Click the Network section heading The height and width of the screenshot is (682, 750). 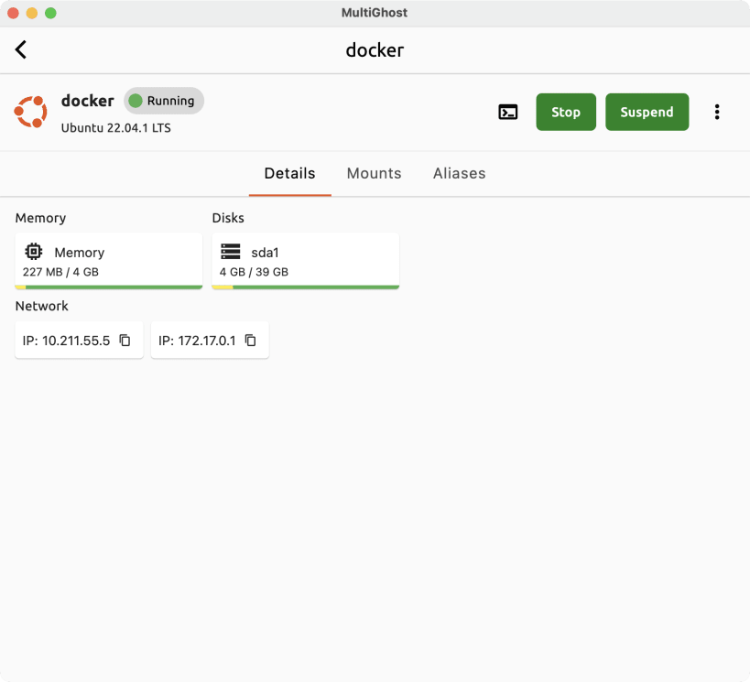point(41,306)
